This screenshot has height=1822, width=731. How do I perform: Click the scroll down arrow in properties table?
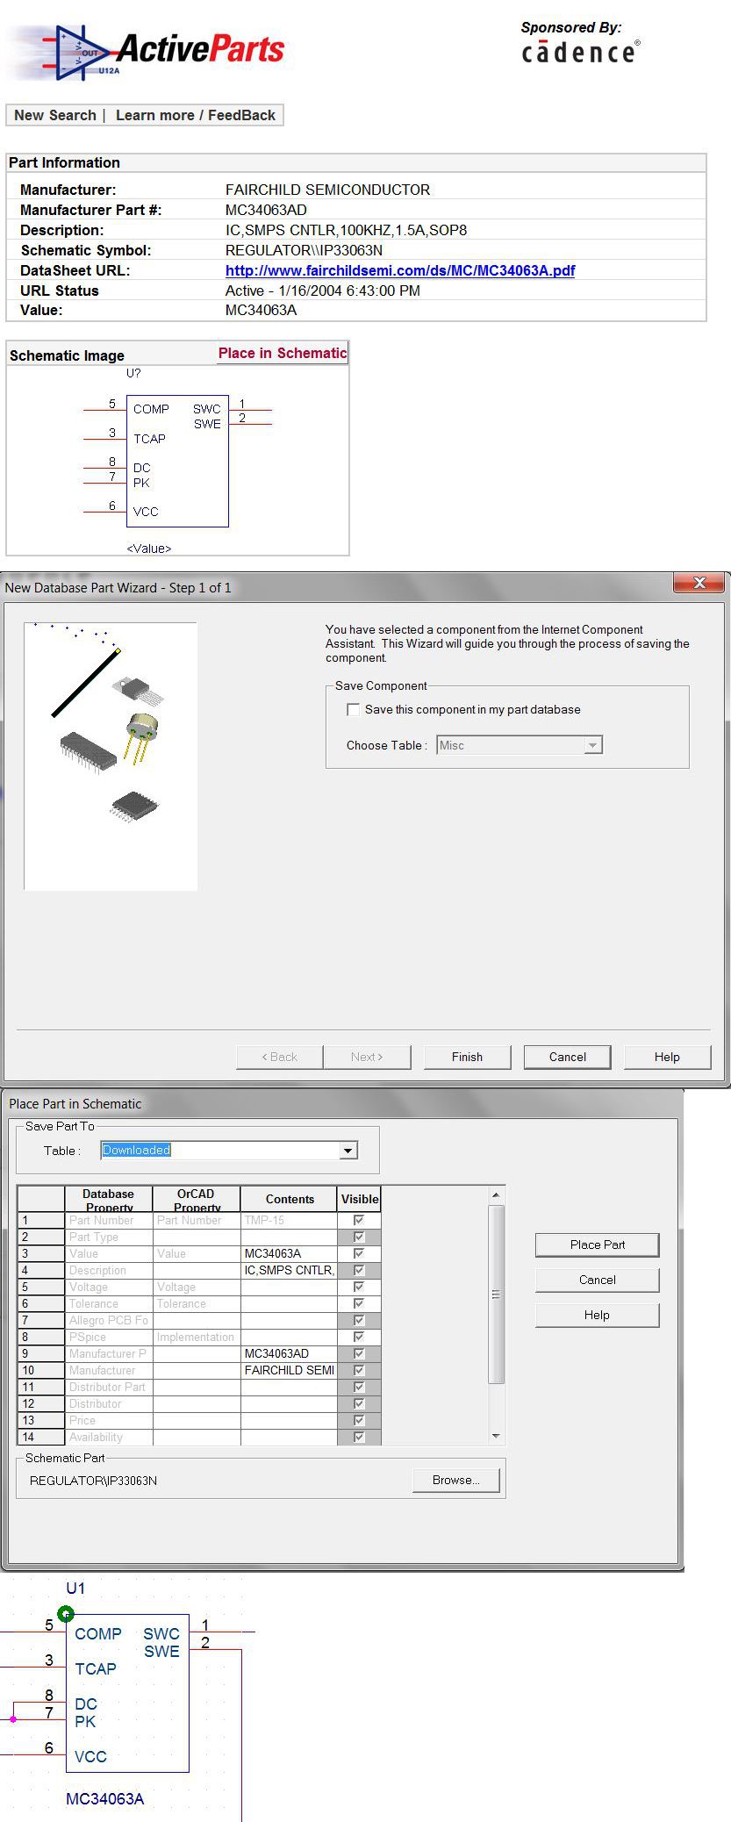[496, 1436]
